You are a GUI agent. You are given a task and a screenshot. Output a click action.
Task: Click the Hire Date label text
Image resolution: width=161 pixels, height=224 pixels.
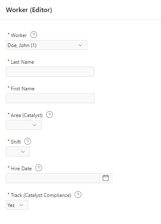coord(21,169)
